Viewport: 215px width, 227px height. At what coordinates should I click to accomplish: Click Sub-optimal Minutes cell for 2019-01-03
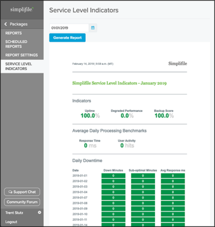point(143,187)
